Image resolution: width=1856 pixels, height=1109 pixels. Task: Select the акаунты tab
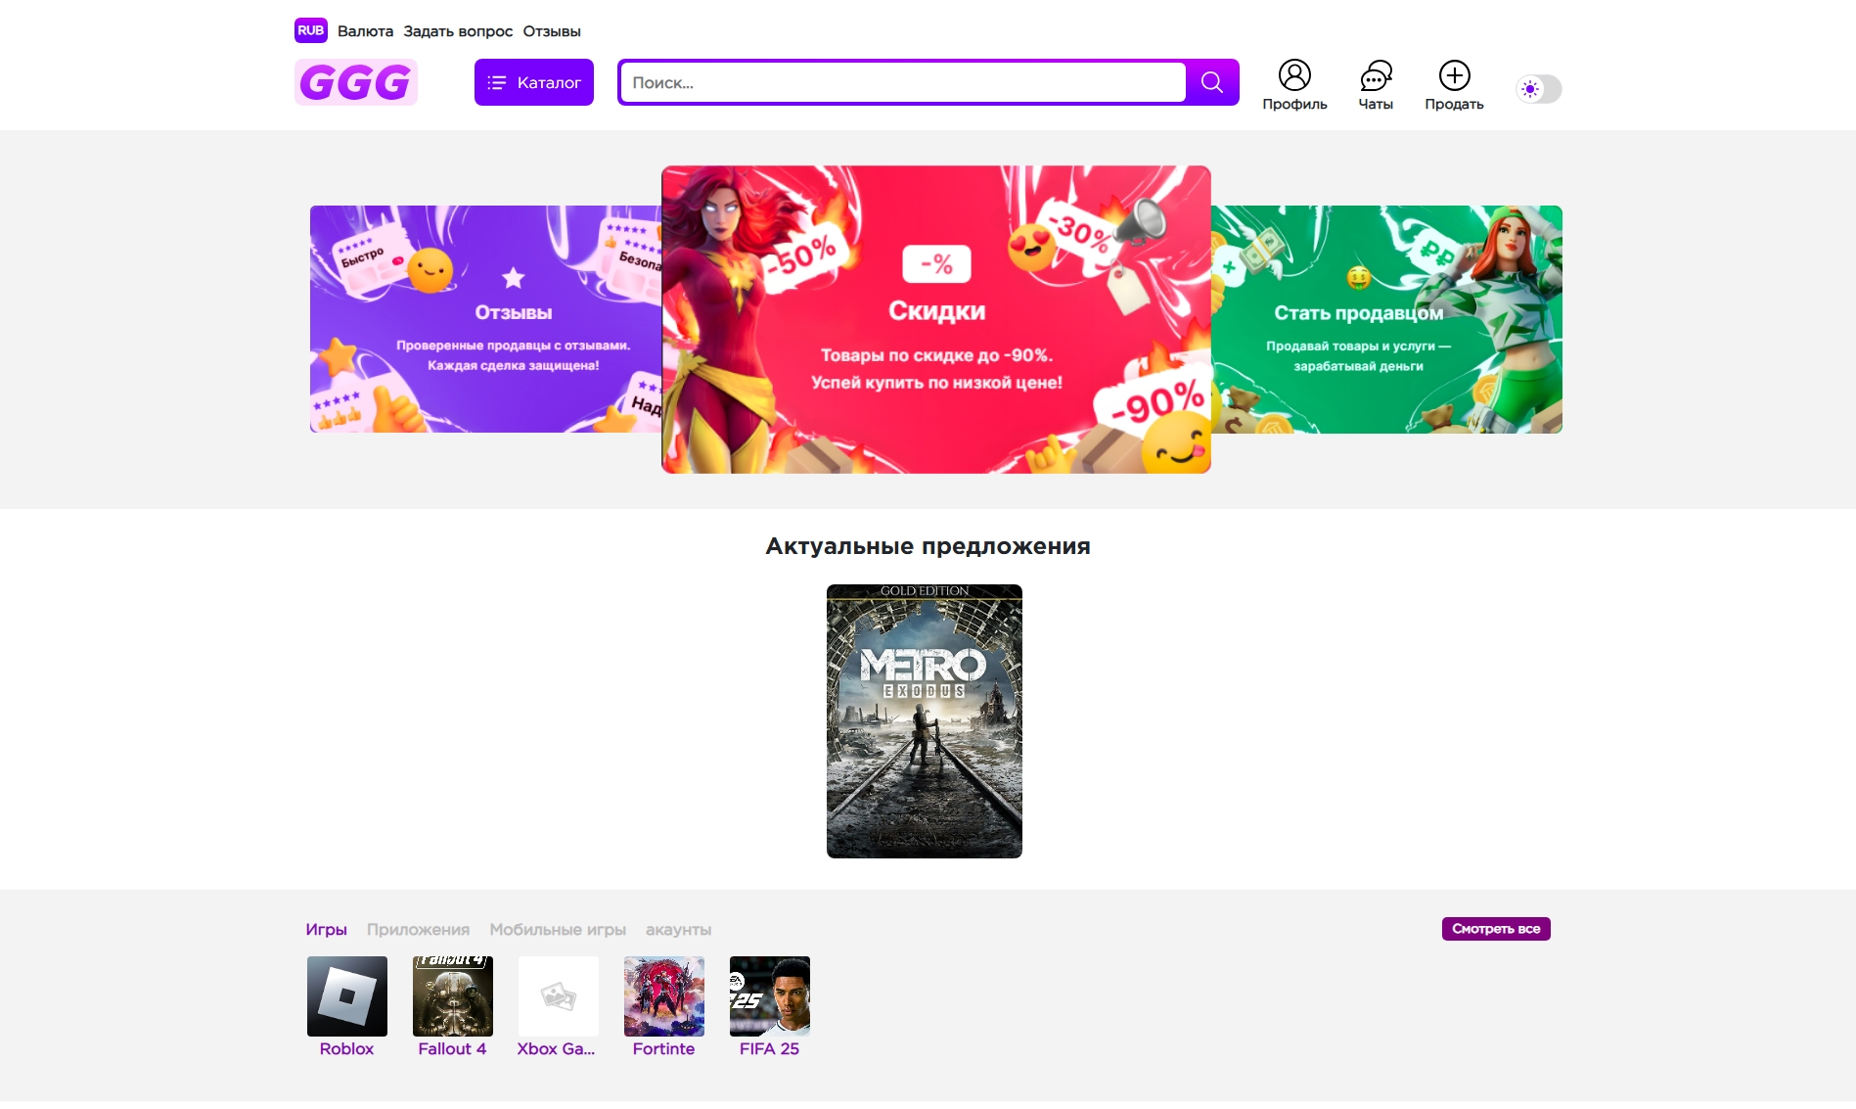tap(678, 929)
